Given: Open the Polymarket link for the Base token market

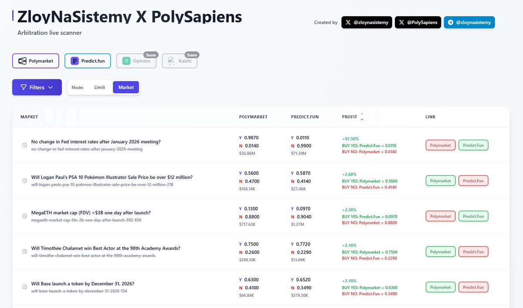Looking at the screenshot, I should click(x=441, y=287).
